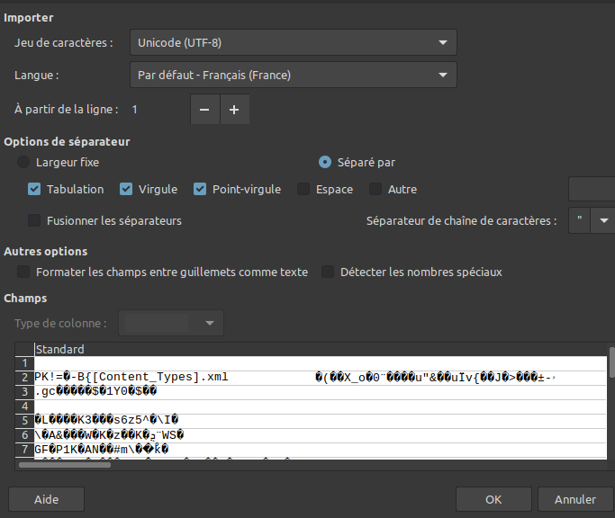Click preview row 2 with Content_Types text
615x518 pixels.
point(320,378)
